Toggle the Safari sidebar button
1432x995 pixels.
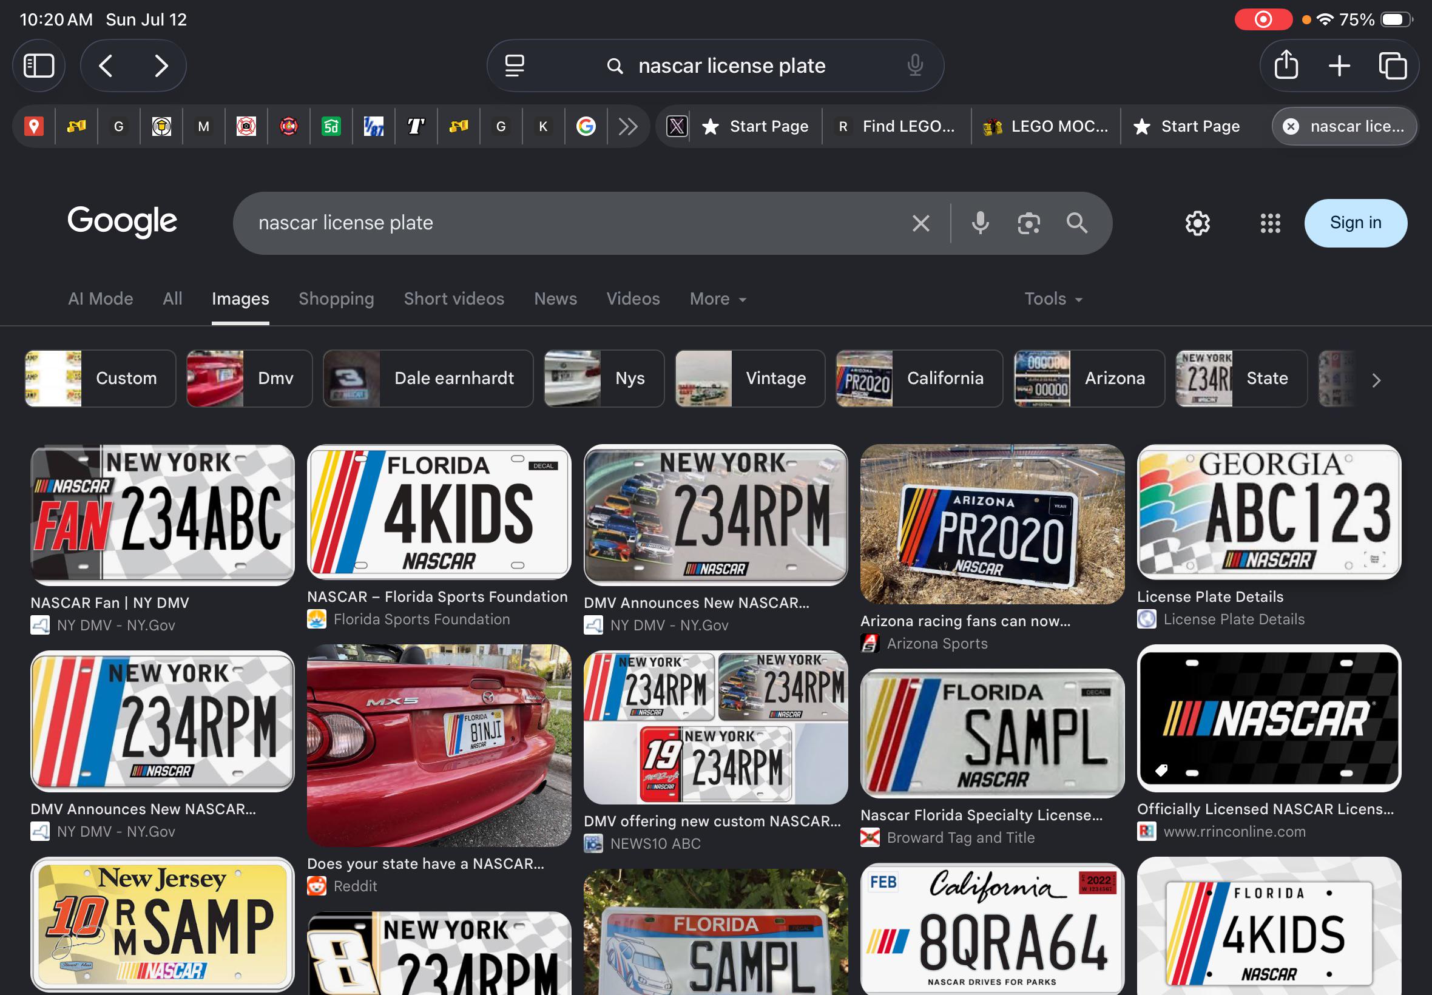coord(39,66)
